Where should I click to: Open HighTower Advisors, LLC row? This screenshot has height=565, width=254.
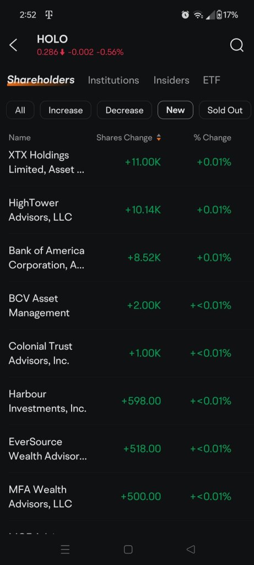click(127, 210)
